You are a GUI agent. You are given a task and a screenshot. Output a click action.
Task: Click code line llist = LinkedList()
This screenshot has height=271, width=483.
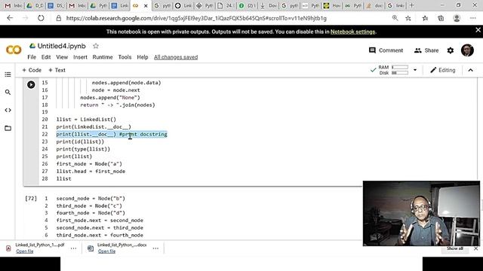click(x=86, y=119)
